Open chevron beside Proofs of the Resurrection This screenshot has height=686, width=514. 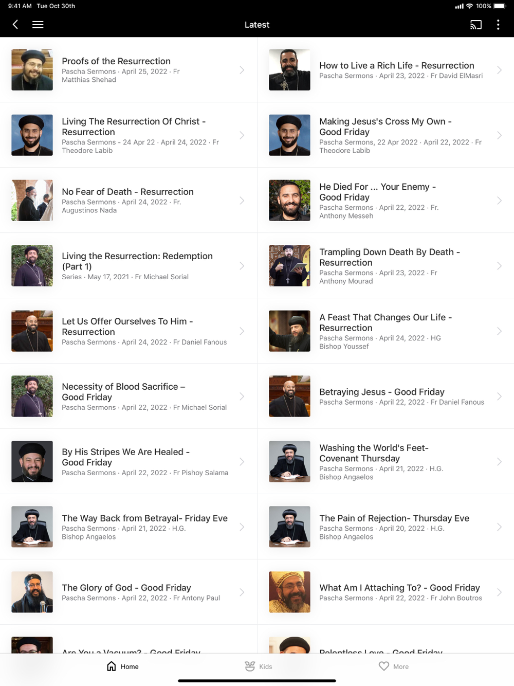242,70
